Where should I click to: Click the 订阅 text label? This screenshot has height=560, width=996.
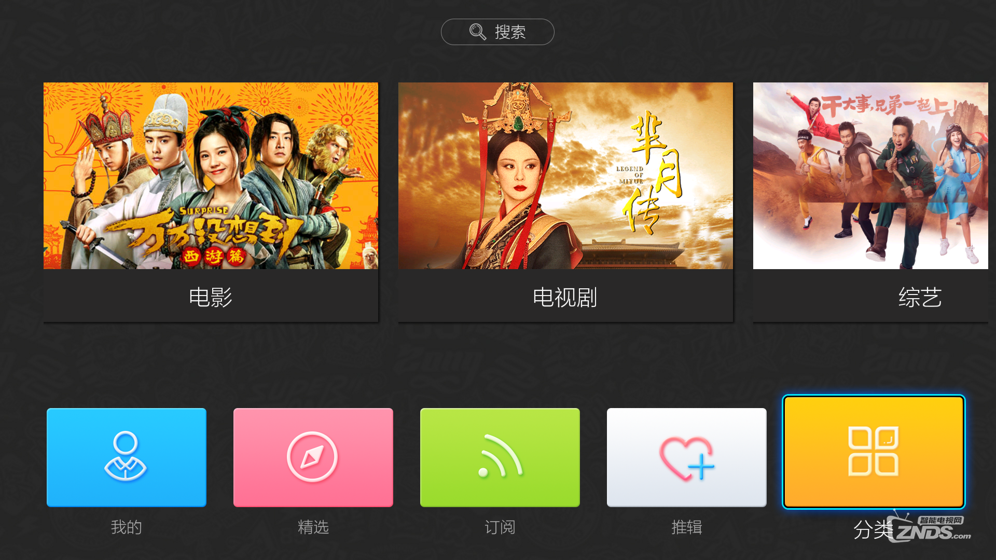[500, 527]
